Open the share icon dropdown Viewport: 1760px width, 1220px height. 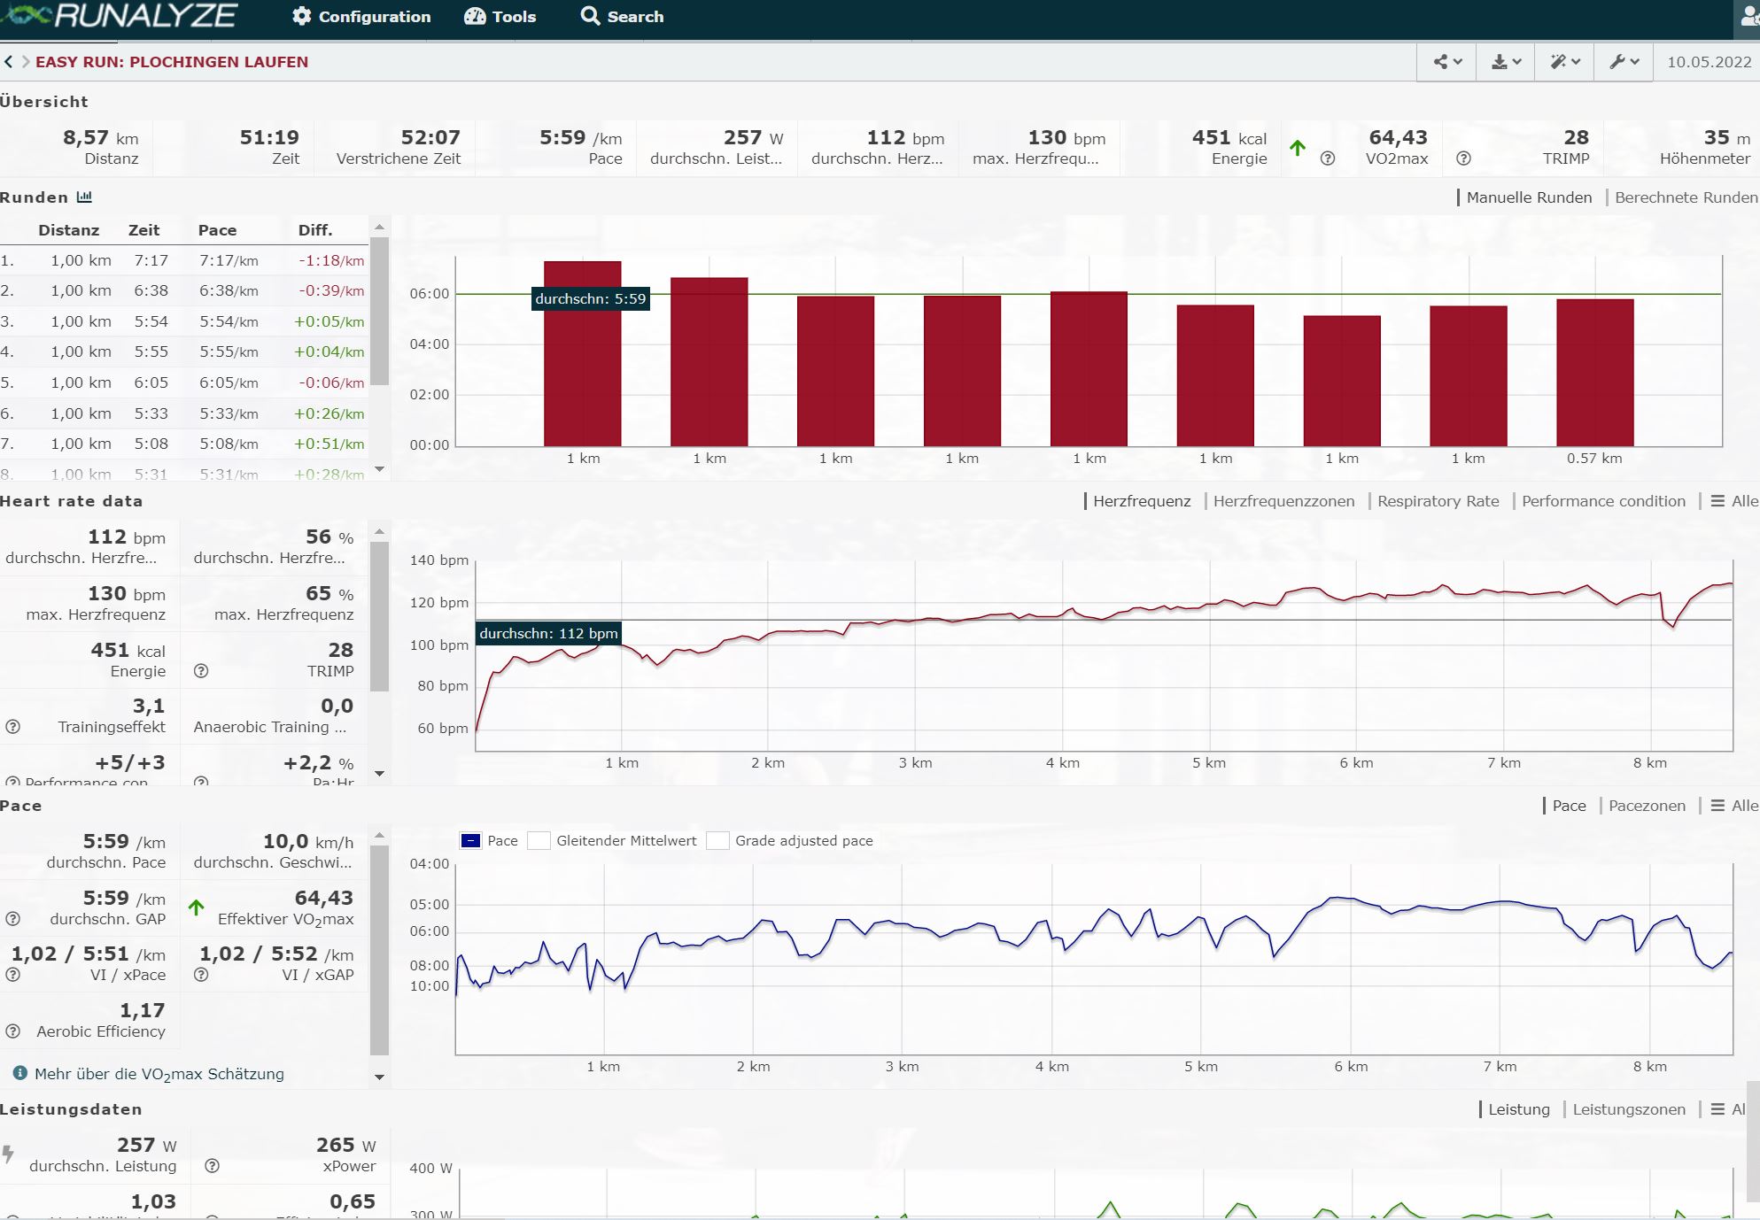[1446, 62]
